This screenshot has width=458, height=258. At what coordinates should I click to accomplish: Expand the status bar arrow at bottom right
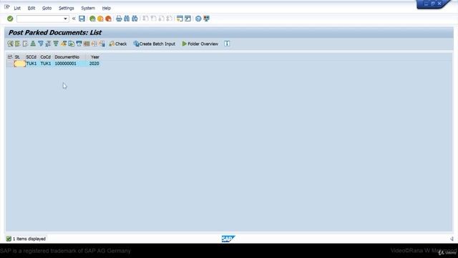click(452, 239)
